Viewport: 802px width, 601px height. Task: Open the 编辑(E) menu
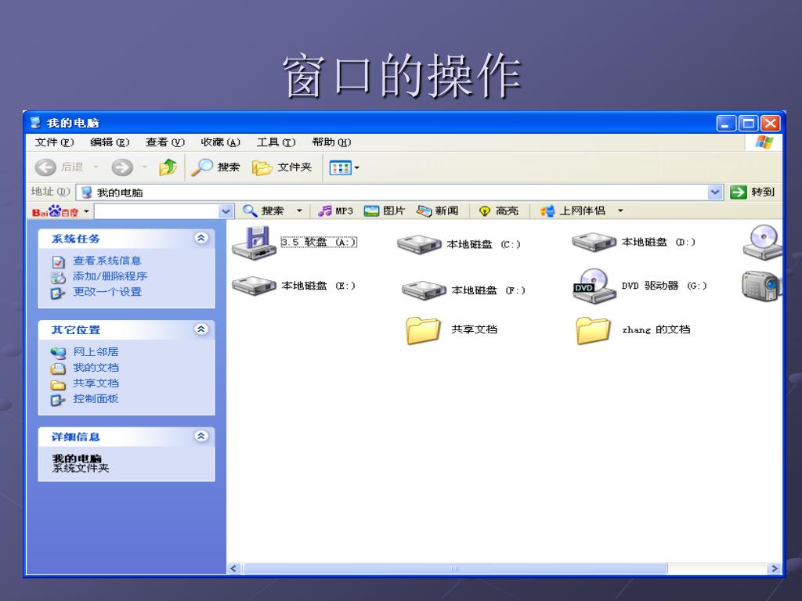(x=110, y=142)
